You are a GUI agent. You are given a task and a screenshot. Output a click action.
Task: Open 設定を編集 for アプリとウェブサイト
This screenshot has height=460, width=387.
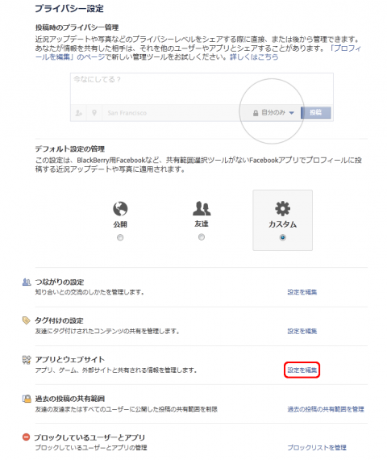pyautogui.click(x=302, y=370)
